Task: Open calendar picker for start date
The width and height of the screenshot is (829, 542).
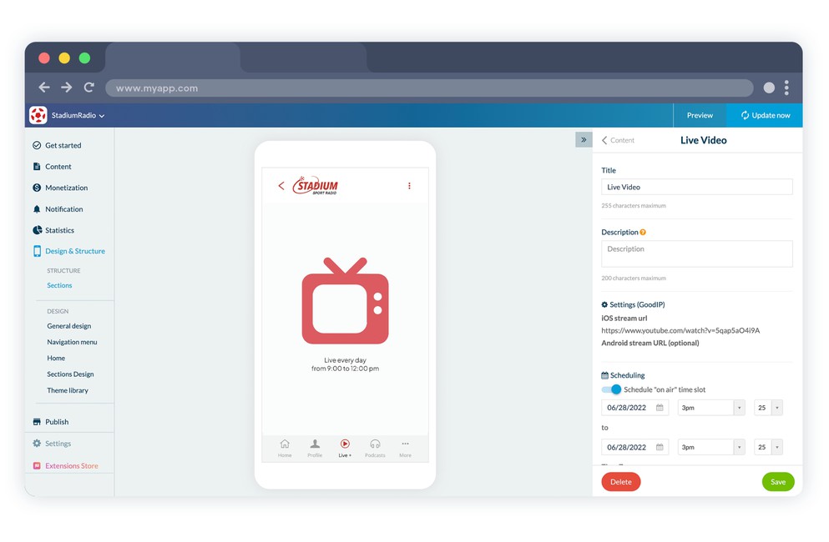Action: tap(660, 408)
